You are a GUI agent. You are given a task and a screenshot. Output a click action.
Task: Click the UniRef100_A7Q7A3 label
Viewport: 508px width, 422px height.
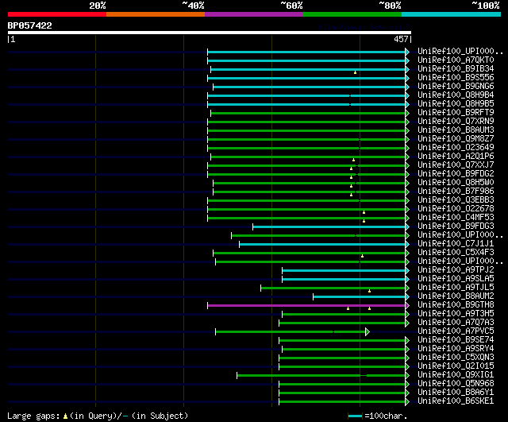(456, 323)
